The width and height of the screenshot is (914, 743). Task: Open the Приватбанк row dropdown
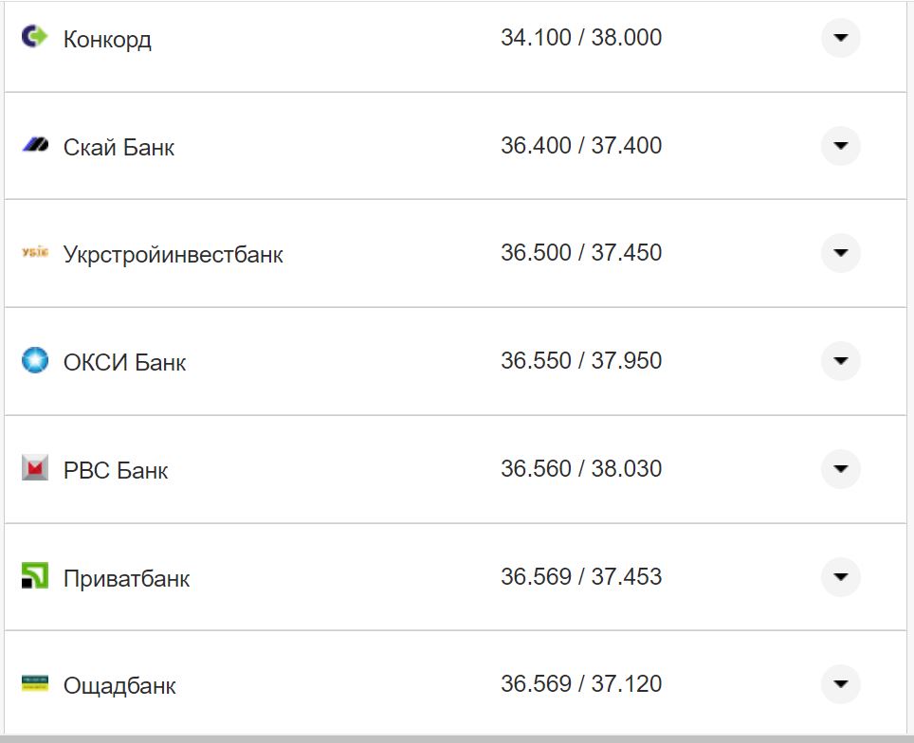click(x=840, y=576)
